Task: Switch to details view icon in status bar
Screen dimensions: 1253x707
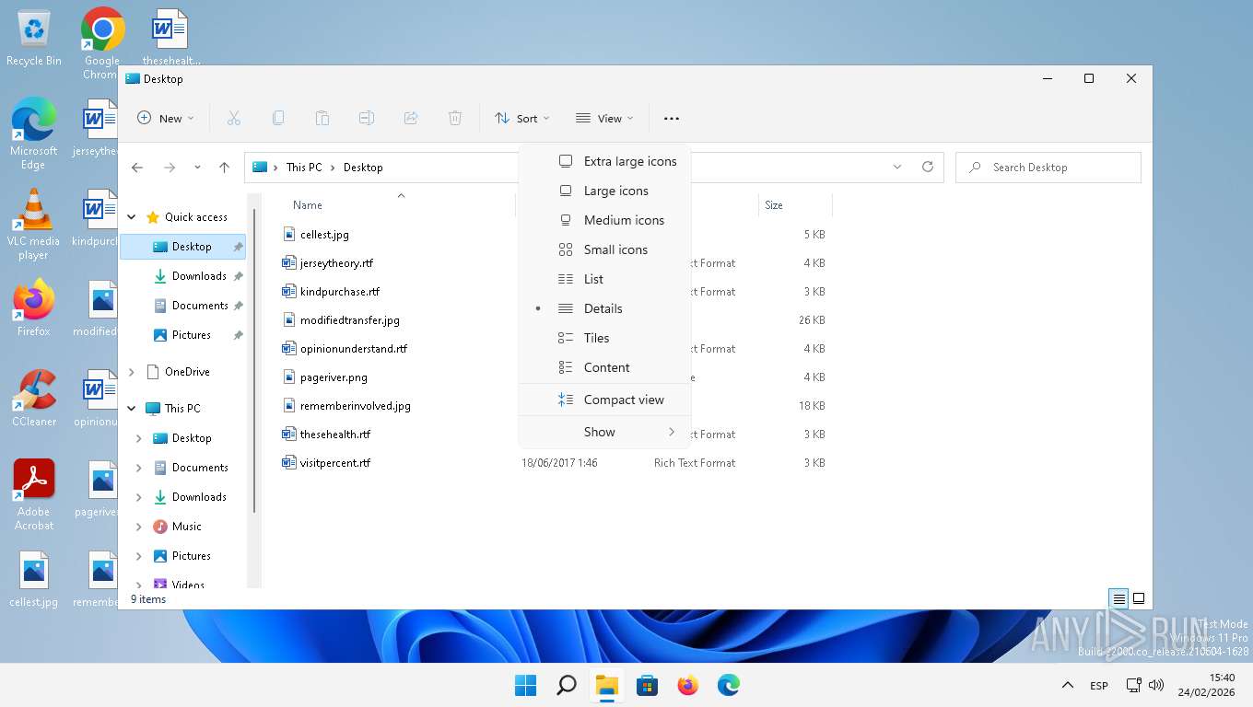Action: click(x=1118, y=598)
